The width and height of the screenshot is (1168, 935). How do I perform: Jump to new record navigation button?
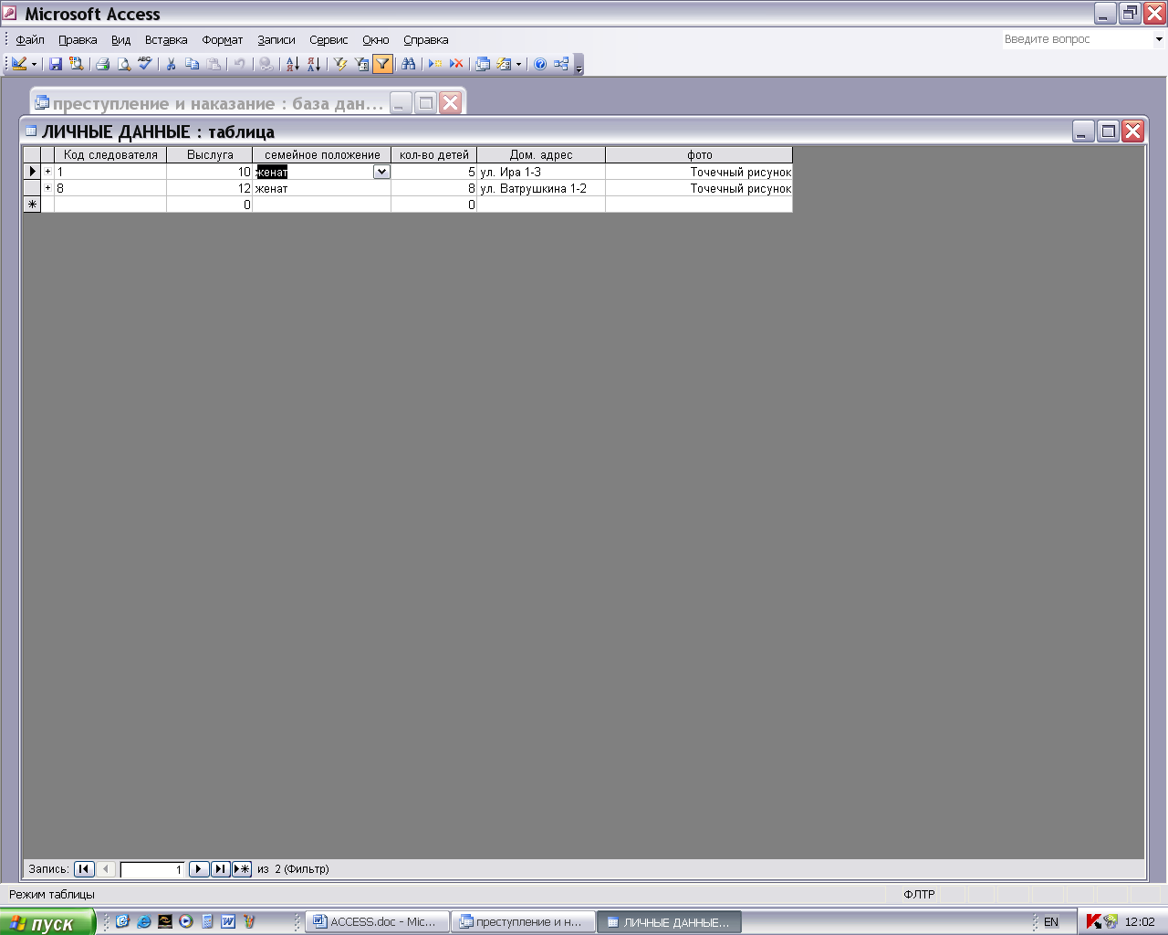(241, 869)
